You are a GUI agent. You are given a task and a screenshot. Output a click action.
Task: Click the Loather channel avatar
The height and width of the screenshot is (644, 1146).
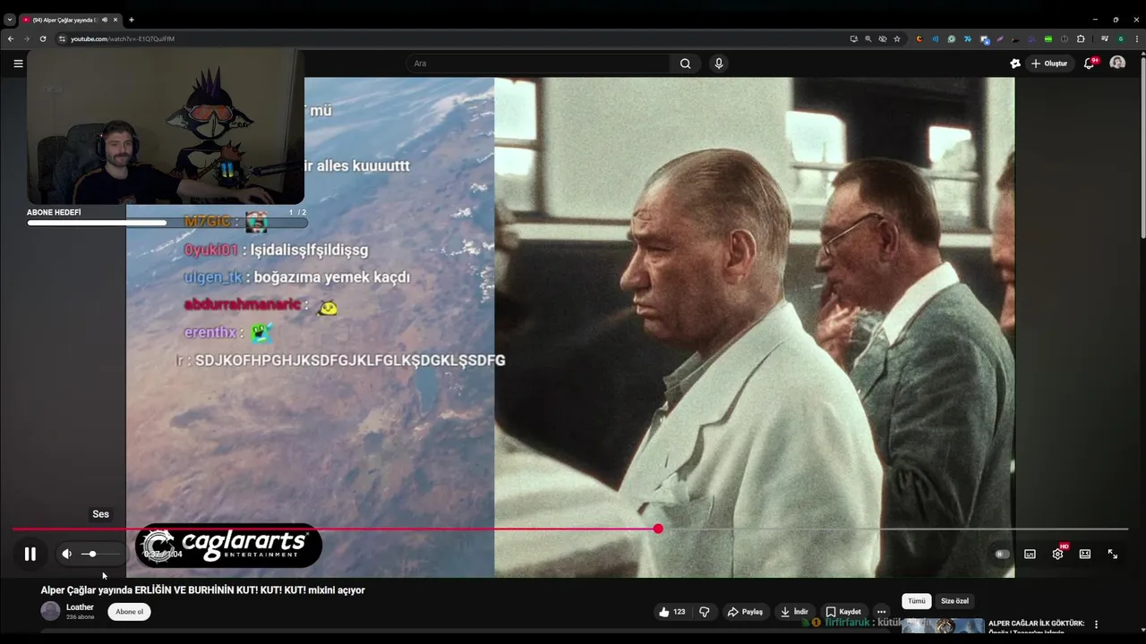click(50, 611)
